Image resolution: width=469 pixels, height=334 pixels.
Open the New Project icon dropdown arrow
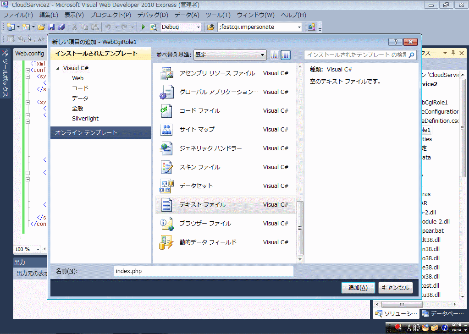point(18,27)
